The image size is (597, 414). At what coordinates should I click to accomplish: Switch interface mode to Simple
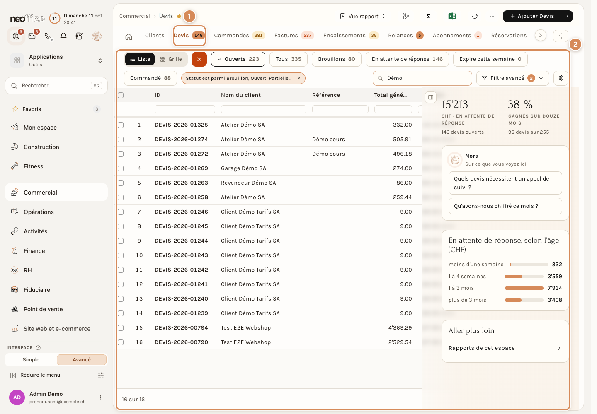[31, 360]
